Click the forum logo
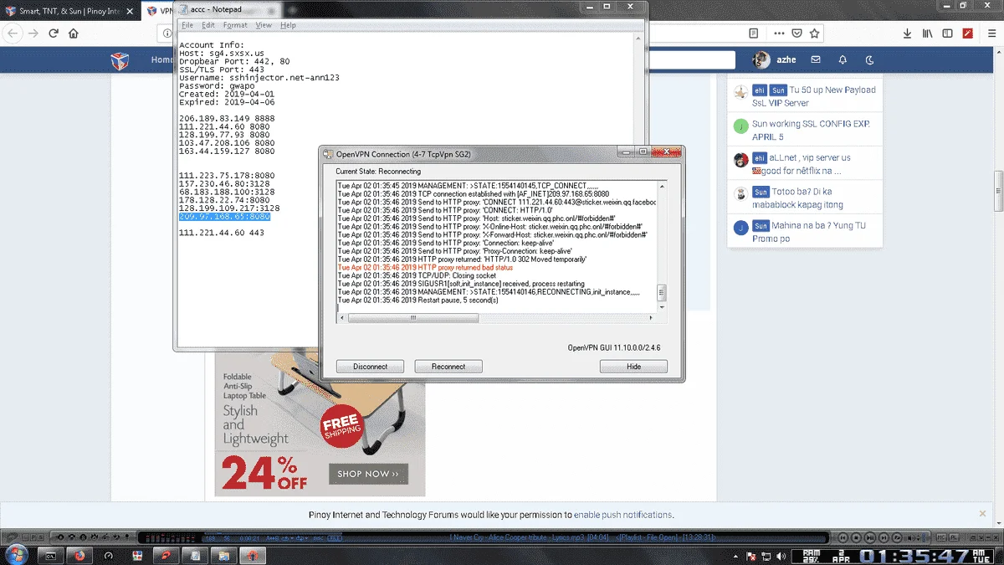The width and height of the screenshot is (1004, 565). 121,60
